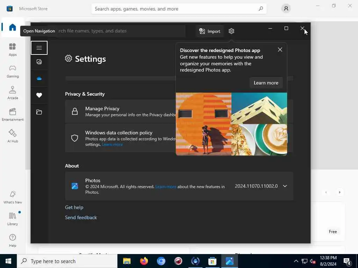
Task: Open the Store user profile icon
Action: coord(286,9)
